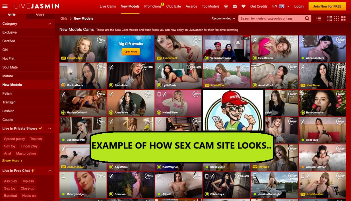
Task: Collapse the Live in Free Chat section
Action: (x=49, y=171)
